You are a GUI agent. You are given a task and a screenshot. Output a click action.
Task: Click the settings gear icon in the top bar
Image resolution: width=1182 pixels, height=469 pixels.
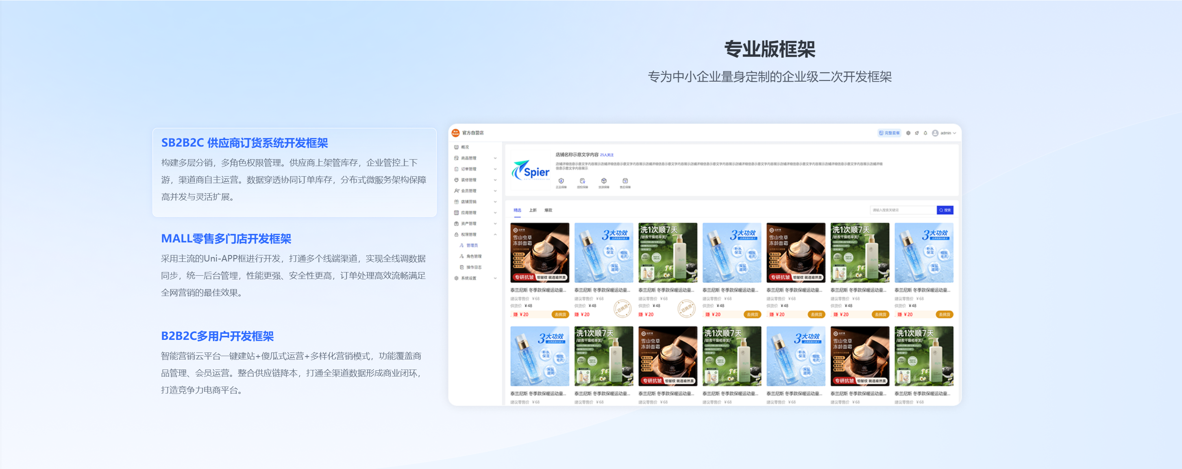point(908,133)
